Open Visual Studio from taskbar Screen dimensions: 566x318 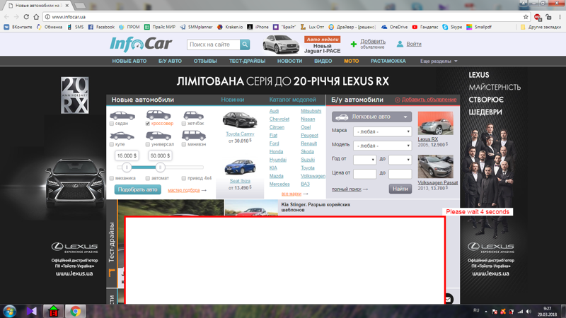tap(32, 311)
